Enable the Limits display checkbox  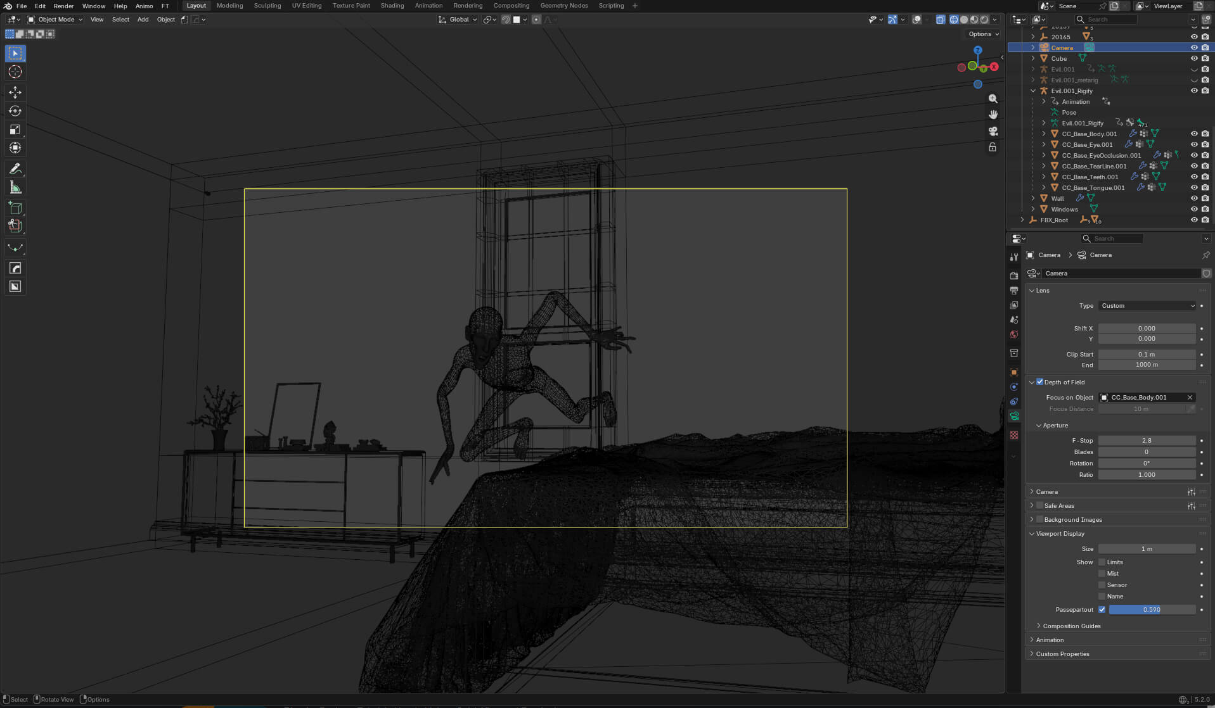tap(1102, 562)
